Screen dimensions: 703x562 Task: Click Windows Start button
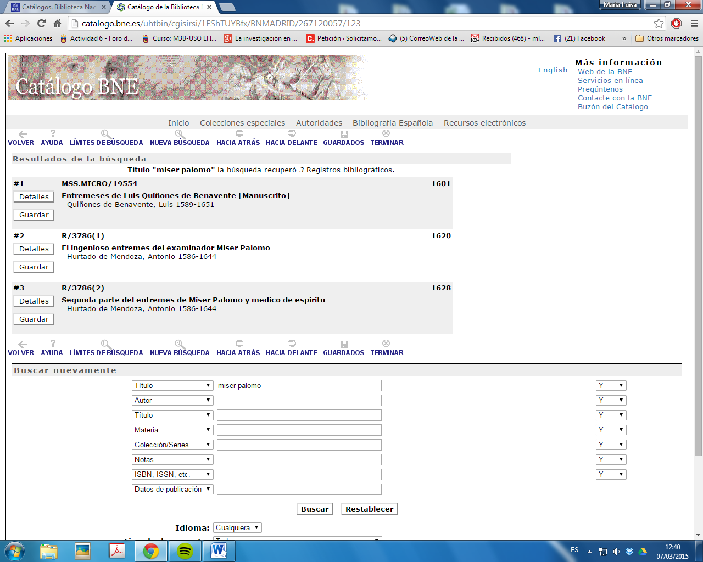pyautogui.click(x=14, y=551)
